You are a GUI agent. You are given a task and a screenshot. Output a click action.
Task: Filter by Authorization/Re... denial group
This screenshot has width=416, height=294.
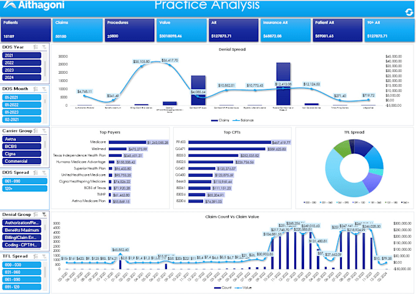point(22,223)
